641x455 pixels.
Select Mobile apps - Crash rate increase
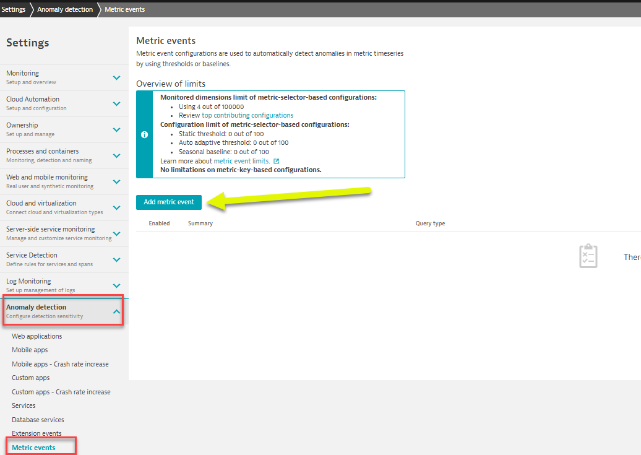coord(60,364)
